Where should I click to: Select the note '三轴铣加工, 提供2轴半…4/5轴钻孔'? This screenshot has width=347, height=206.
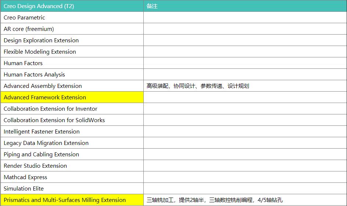tap(214, 200)
